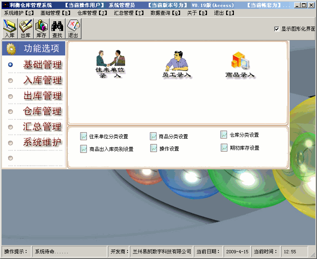Open the 汇总管理【T】 menu

[129, 13]
